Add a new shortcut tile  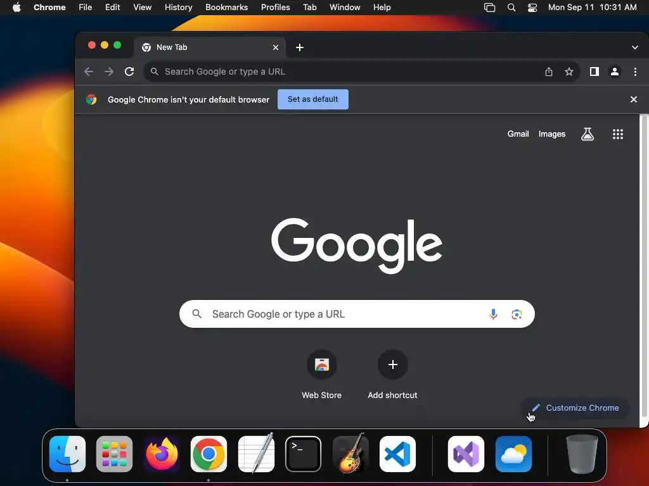393,375
